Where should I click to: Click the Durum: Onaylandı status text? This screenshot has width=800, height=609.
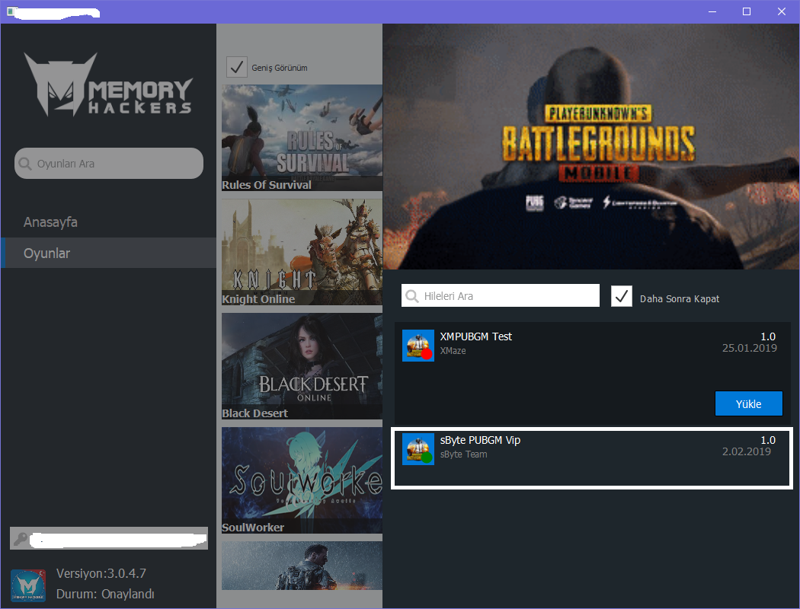(x=105, y=595)
